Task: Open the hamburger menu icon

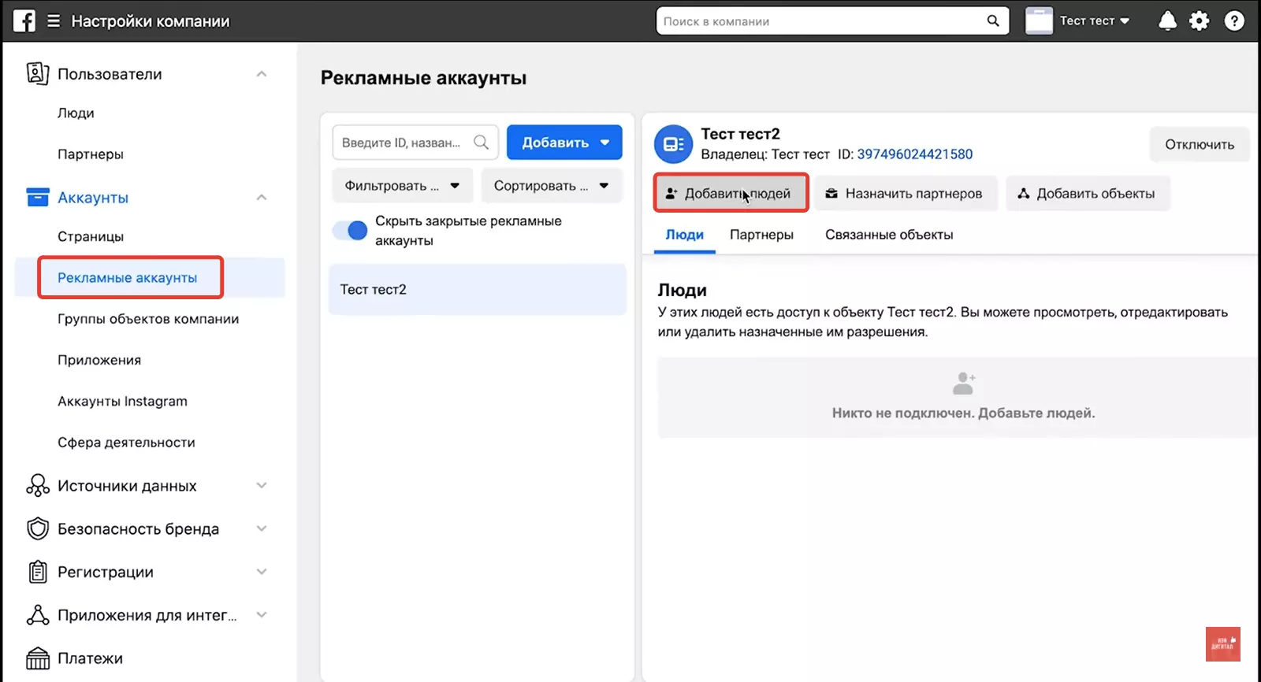Action: pyautogui.click(x=54, y=21)
